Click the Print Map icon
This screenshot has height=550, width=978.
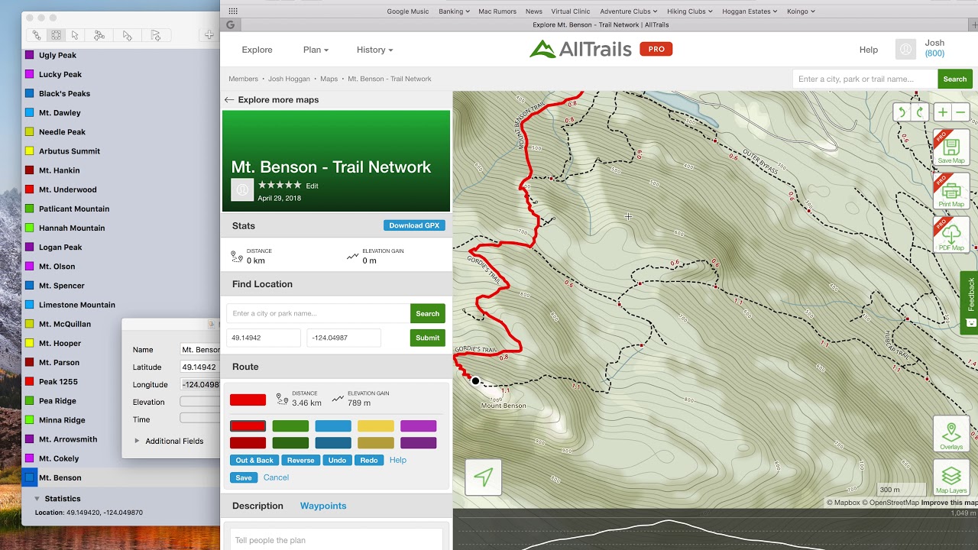(951, 191)
